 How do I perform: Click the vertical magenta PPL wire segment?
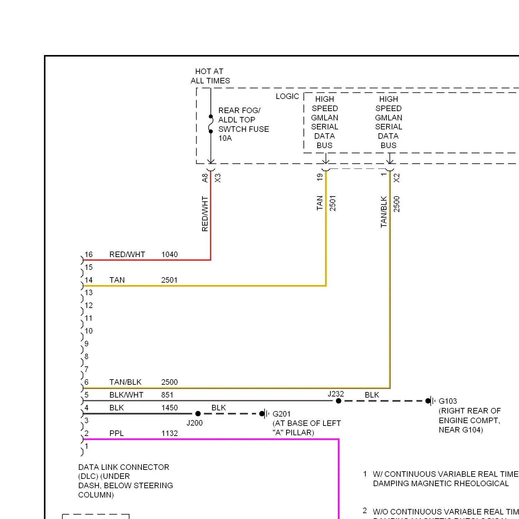point(339,479)
